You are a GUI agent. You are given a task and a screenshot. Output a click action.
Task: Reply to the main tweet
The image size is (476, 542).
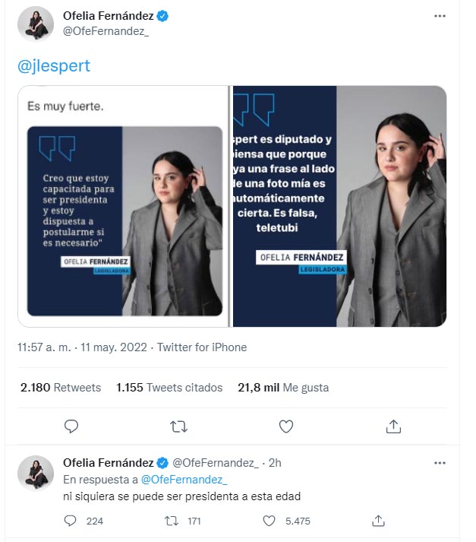(71, 426)
